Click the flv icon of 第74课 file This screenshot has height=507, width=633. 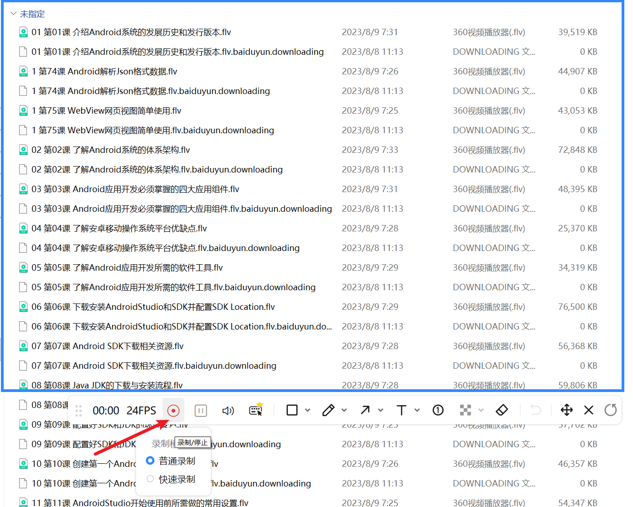tap(23, 72)
